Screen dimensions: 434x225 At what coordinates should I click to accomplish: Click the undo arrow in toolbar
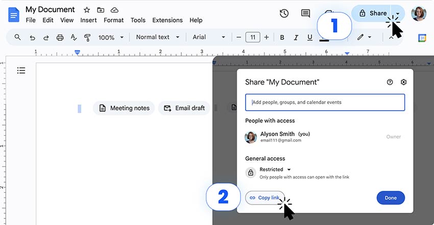tap(33, 37)
